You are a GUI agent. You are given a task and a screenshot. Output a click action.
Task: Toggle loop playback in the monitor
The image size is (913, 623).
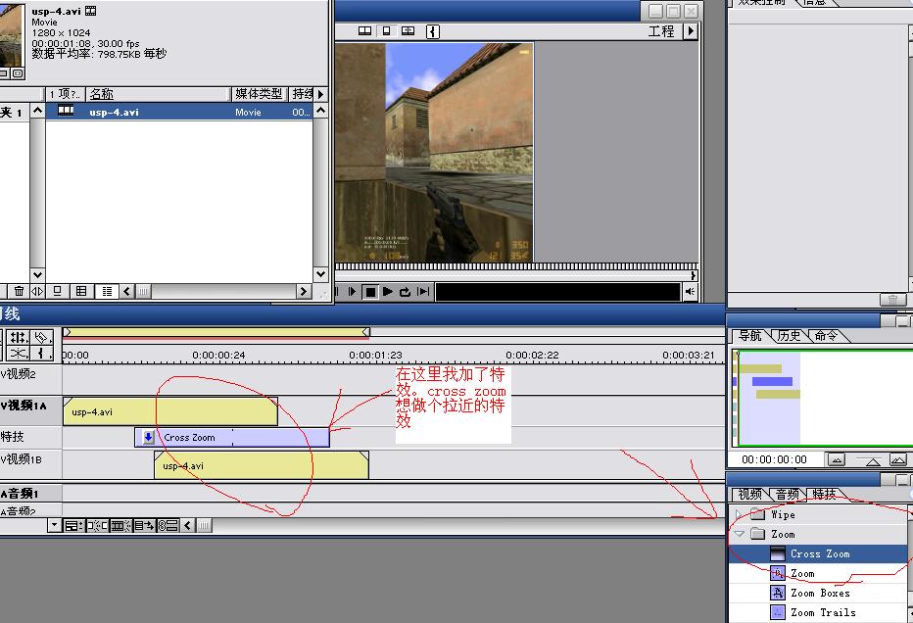point(406,292)
